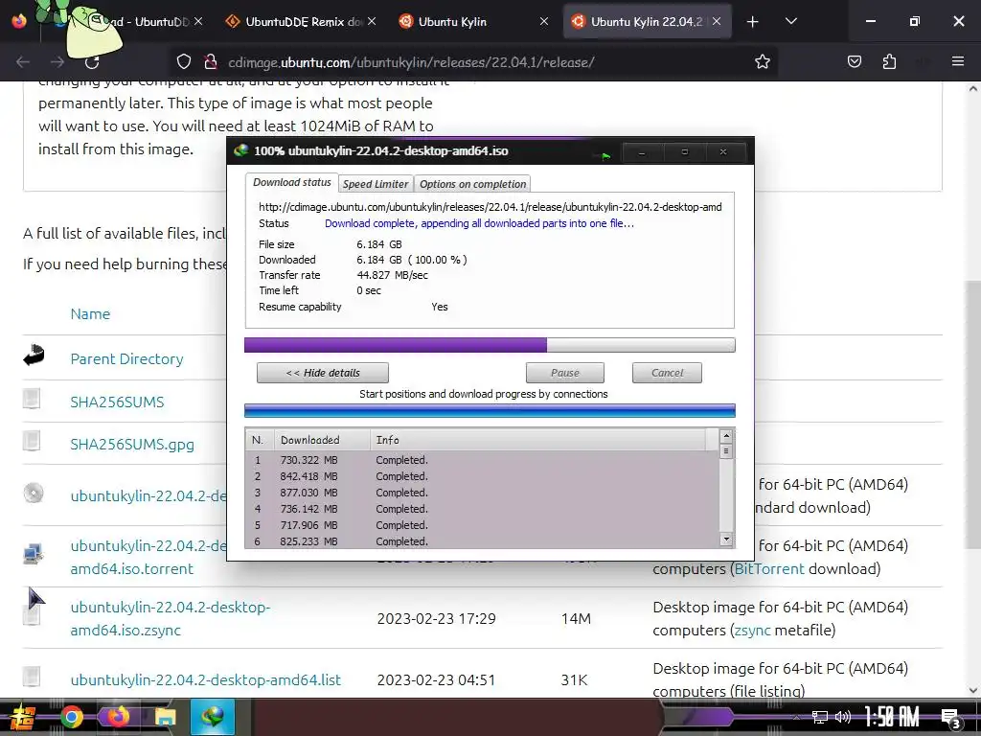The image size is (981, 736).
Task: Reload the current page
Action: tap(92, 62)
